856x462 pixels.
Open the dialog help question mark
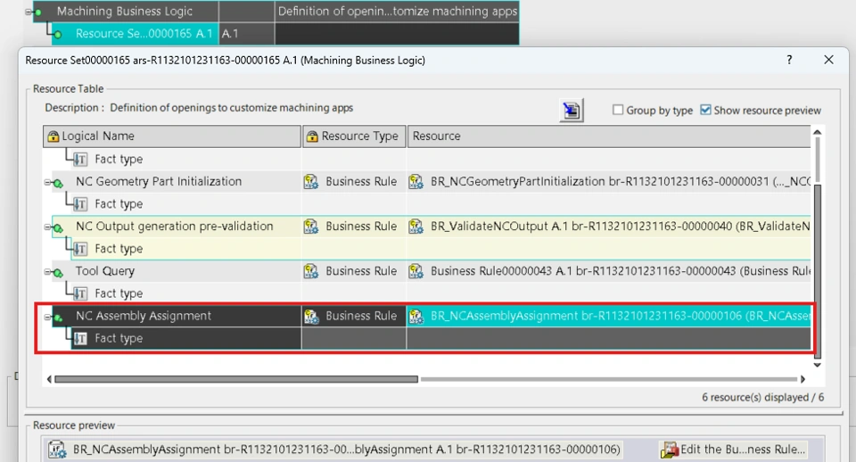[x=789, y=60]
